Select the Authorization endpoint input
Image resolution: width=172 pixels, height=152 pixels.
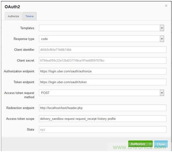tap(103, 71)
